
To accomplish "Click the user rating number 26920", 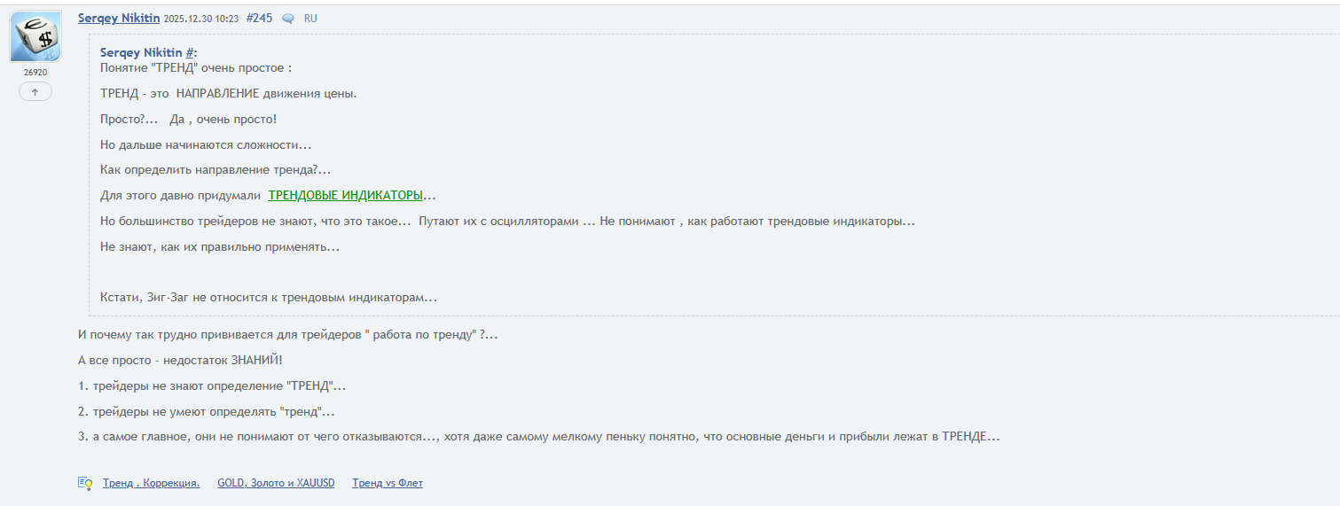I will 35,73.
